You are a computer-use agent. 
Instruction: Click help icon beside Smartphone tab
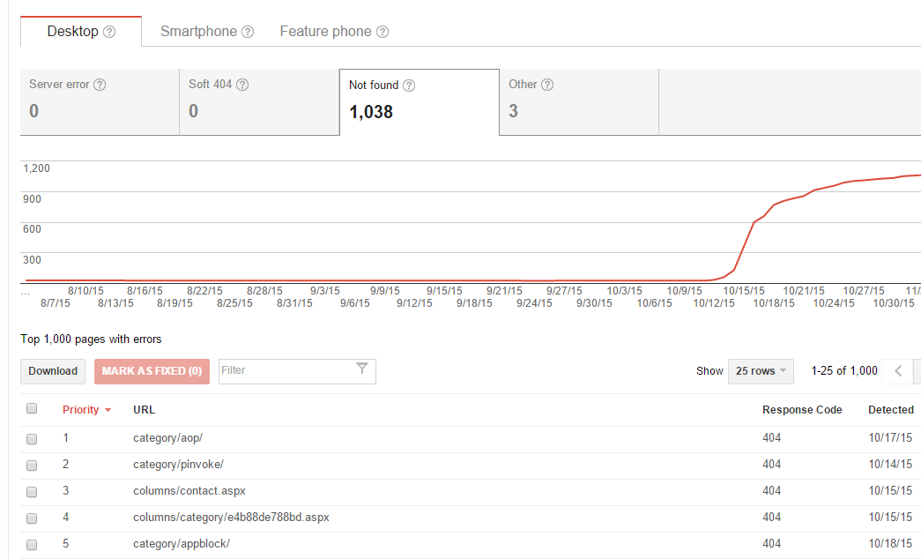point(248,32)
